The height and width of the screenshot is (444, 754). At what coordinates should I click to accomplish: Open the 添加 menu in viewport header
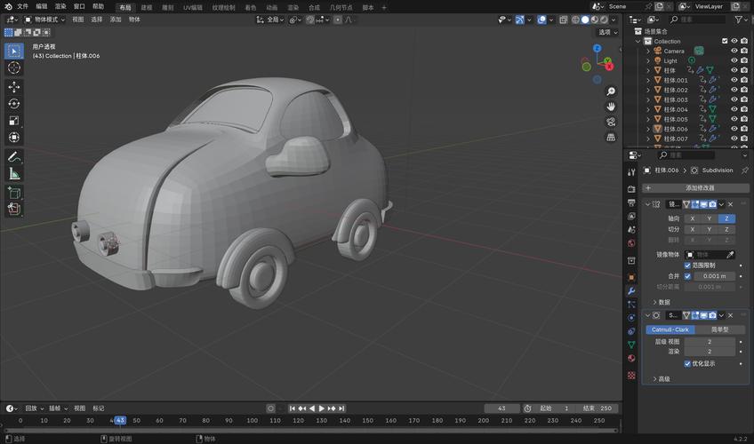point(116,20)
